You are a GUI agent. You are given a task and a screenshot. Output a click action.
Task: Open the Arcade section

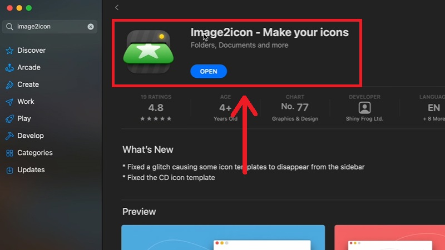[29, 67]
